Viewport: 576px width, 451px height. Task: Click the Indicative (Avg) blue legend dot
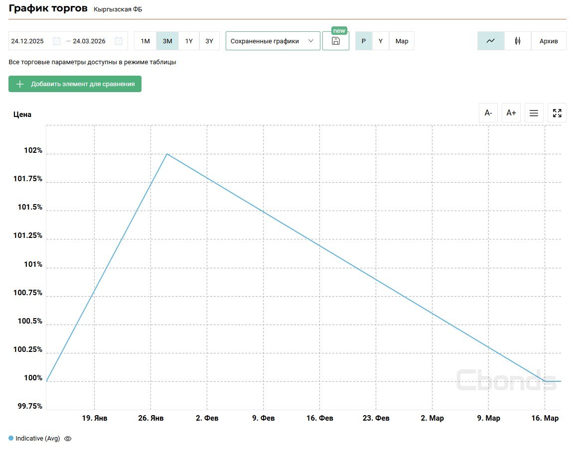(11, 439)
